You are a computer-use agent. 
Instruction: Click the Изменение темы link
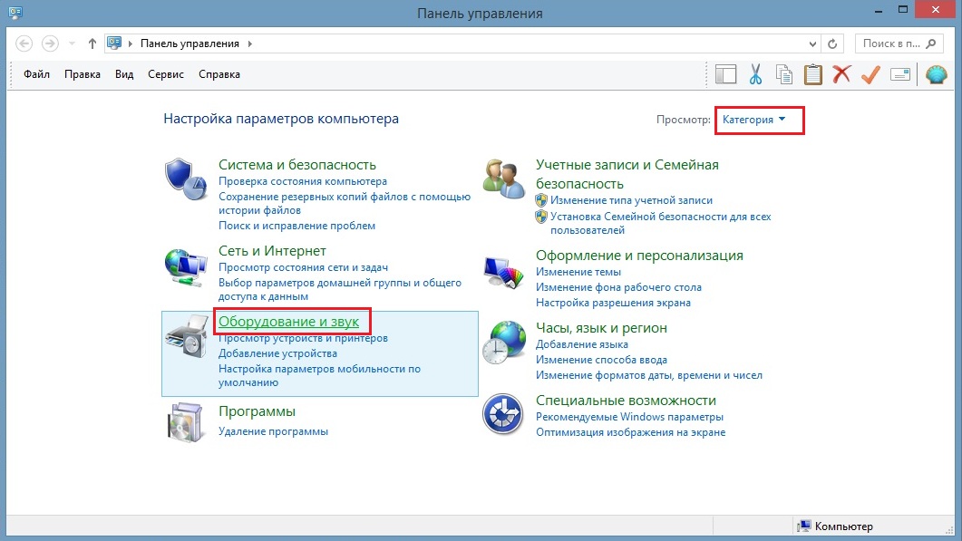[x=578, y=272]
